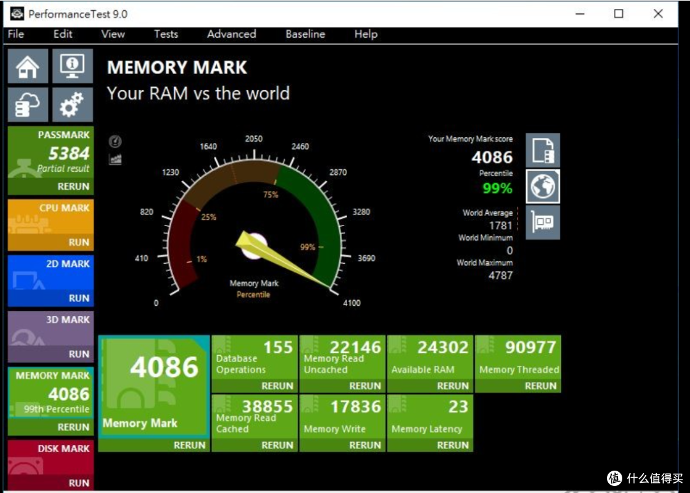The height and width of the screenshot is (493, 690).
Task: Rerun the PassMark overall test
Action: pyautogui.click(x=73, y=186)
